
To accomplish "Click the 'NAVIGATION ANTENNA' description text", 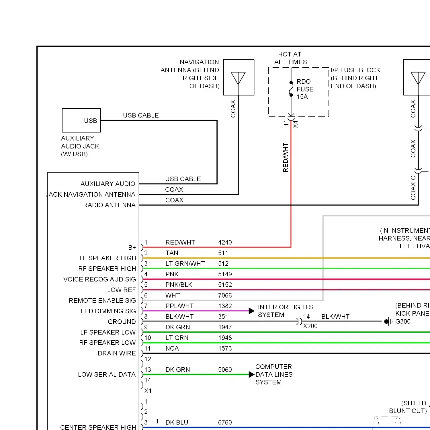I will click(x=190, y=74).
